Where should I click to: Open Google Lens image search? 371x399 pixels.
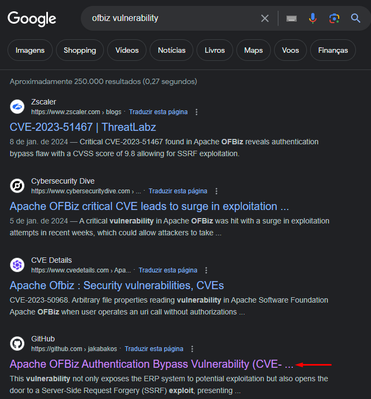pyautogui.click(x=334, y=18)
